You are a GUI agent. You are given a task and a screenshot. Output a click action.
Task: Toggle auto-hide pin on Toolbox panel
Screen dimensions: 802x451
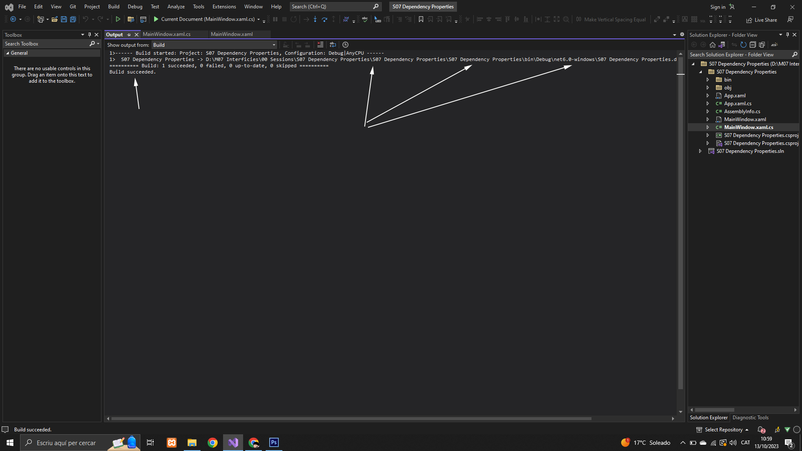[x=89, y=35]
